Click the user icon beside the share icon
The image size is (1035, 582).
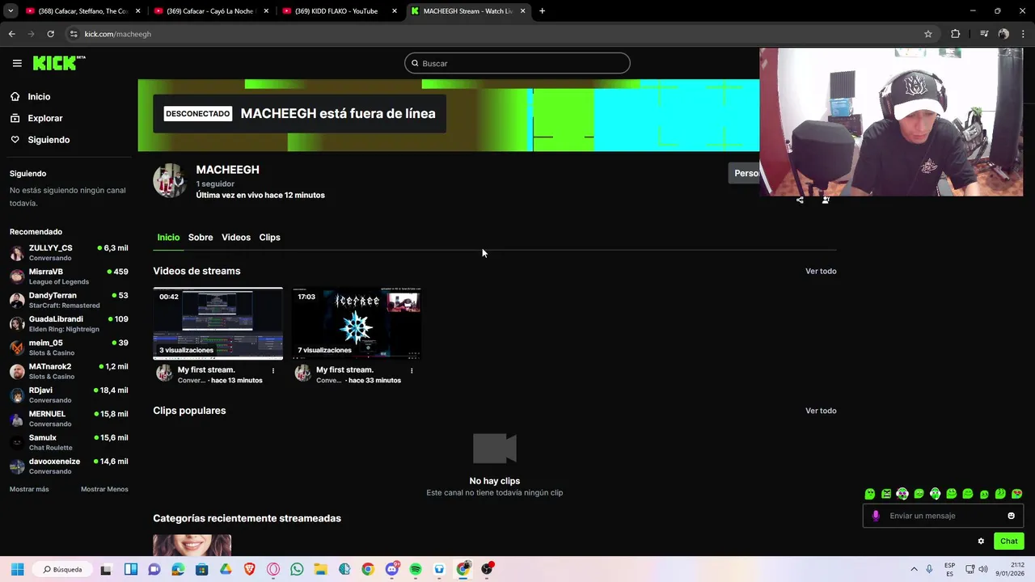826,200
